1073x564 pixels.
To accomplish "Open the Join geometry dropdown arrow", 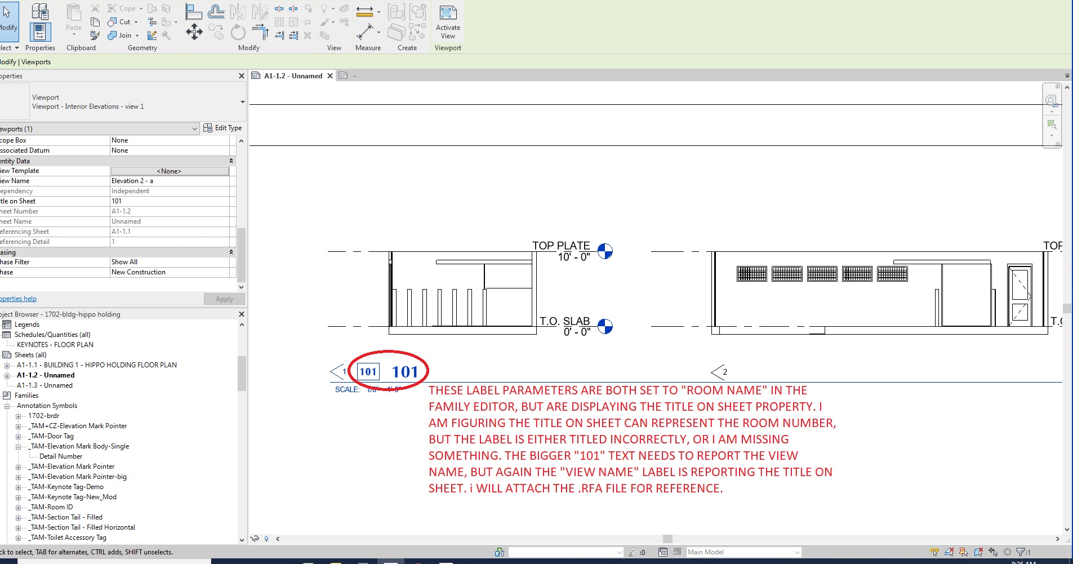I will point(137,35).
